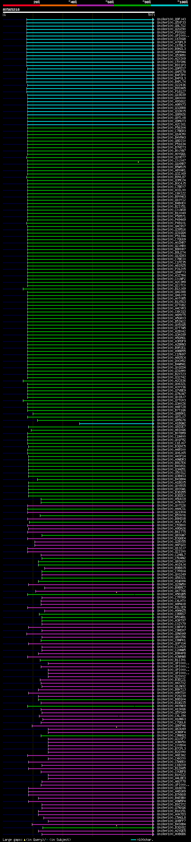Select hit label UniRef100_Q132J7
The image size is (191, 842).
tap(171, 548)
